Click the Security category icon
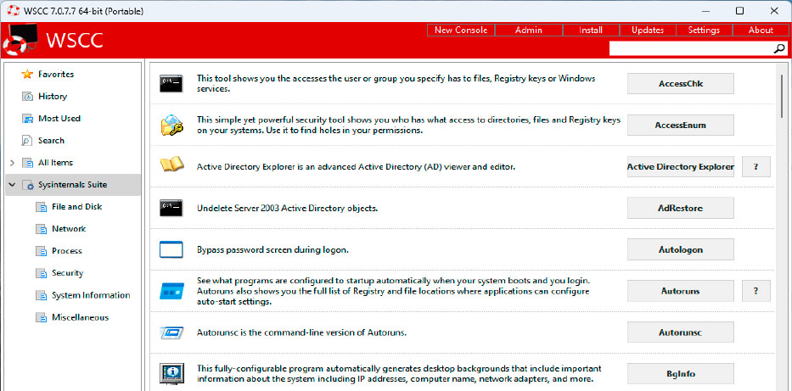 click(41, 273)
